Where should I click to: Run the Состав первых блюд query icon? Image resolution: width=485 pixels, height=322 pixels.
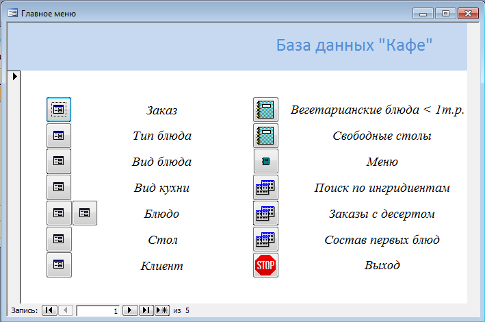[265, 239]
